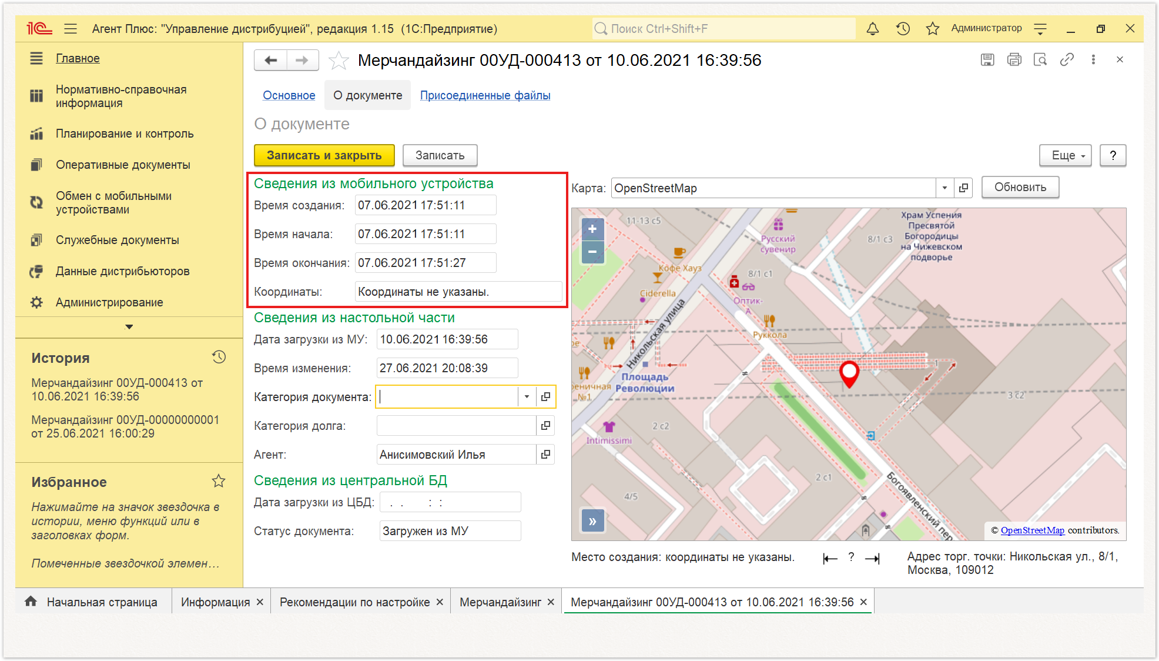
Task: Click the Записать и закрыть button
Action: (x=324, y=155)
